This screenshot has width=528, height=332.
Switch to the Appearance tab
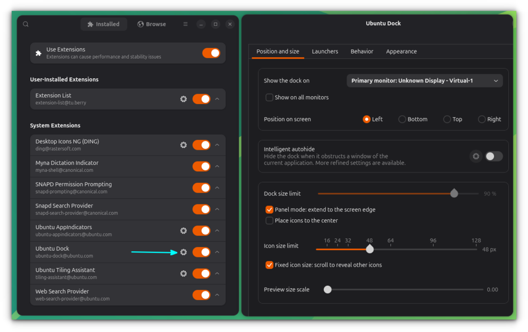coord(401,51)
